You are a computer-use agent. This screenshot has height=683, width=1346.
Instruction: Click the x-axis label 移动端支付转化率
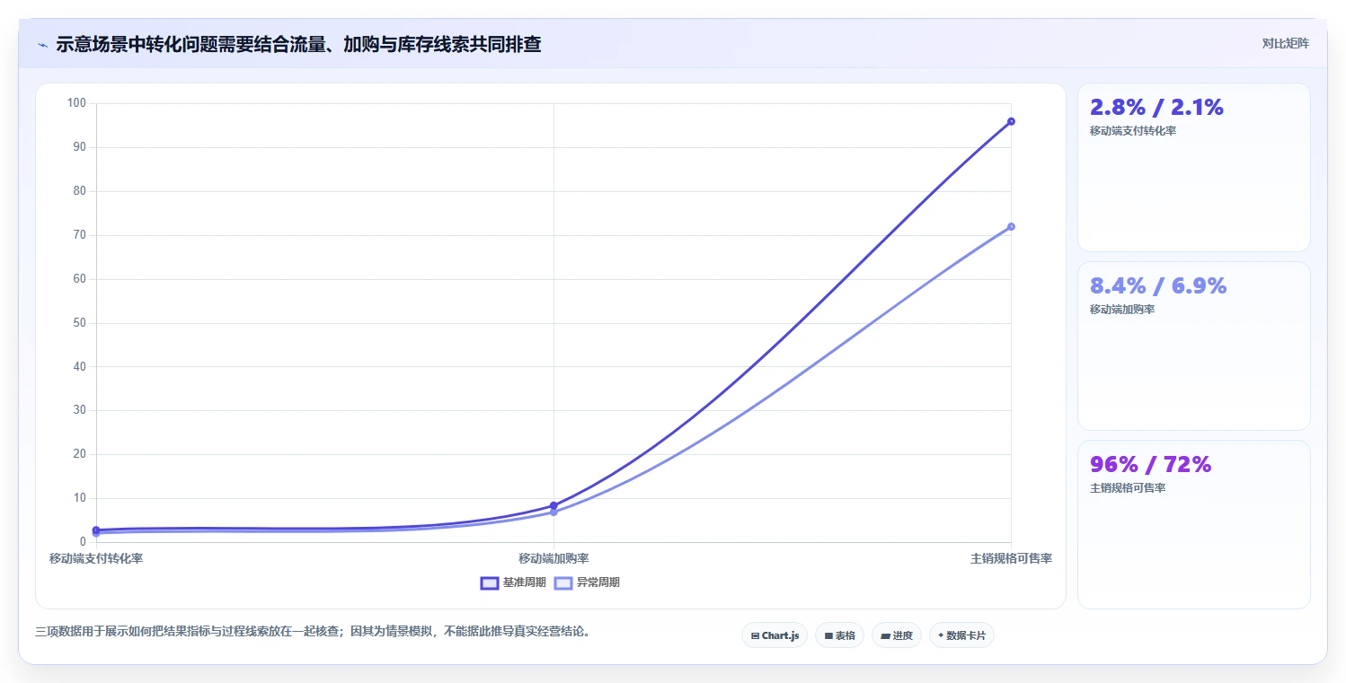pyautogui.click(x=96, y=558)
